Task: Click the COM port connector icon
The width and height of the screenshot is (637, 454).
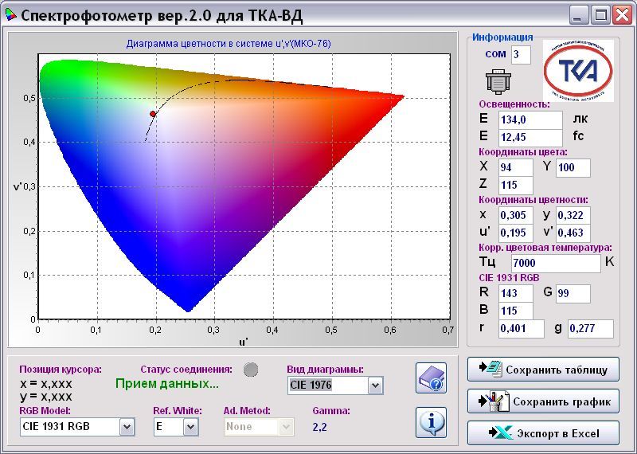Action: [x=497, y=81]
